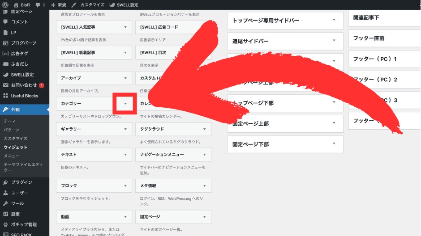Click カスタマイズ in the admin bar

coord(92,5)
